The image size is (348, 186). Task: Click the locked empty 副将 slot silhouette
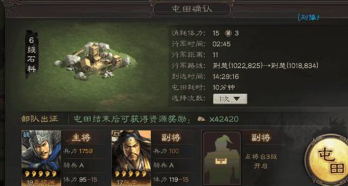click(222, 158)
